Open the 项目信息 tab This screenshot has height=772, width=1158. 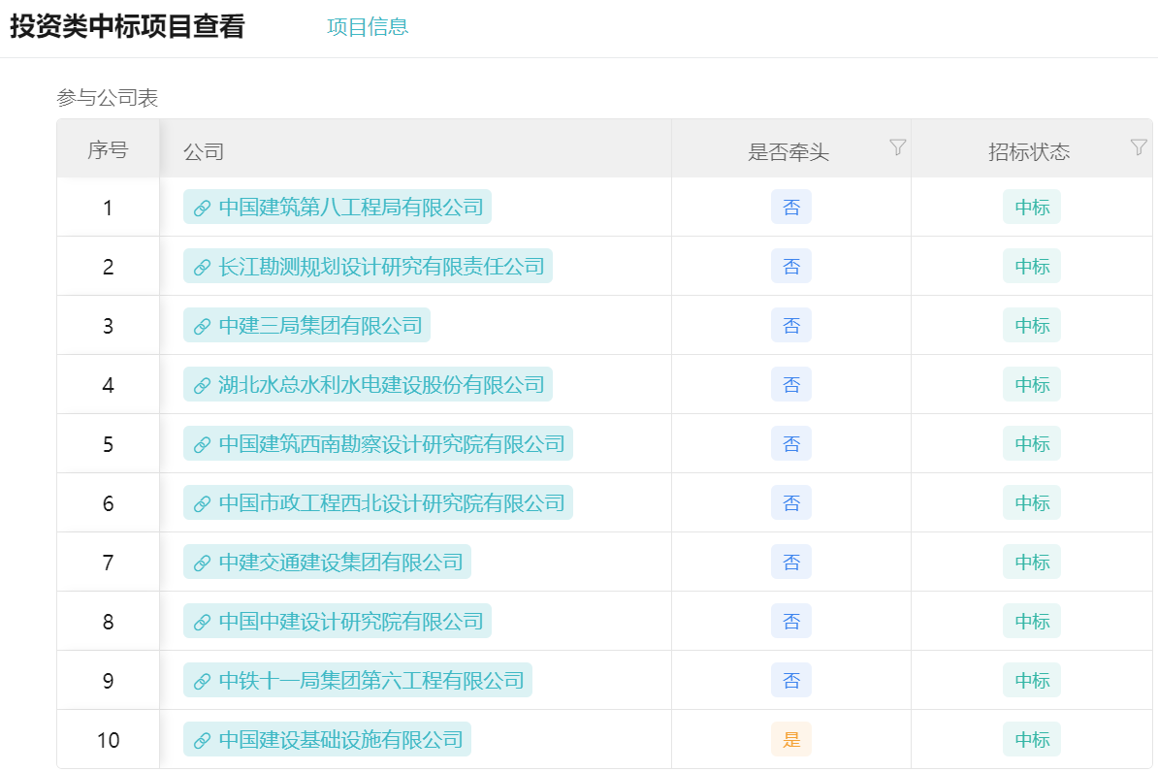367,27
